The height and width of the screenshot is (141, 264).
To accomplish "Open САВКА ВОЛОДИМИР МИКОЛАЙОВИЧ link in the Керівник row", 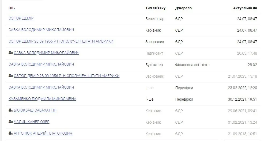I will coord(41,30).
